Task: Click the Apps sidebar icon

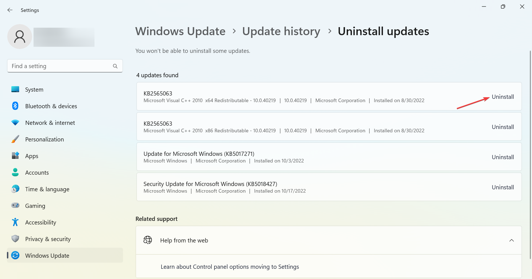Action: [15, 156]
